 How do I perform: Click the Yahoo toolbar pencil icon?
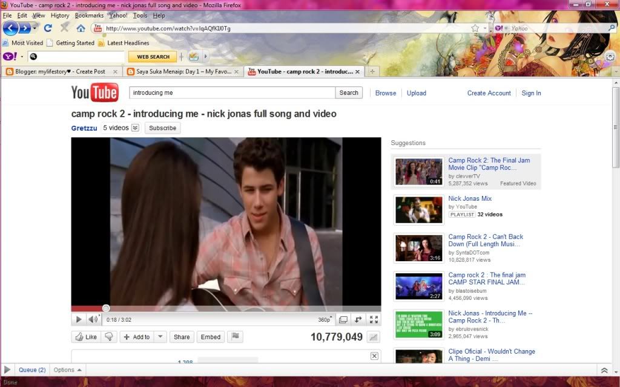click(x=193, y=56)
